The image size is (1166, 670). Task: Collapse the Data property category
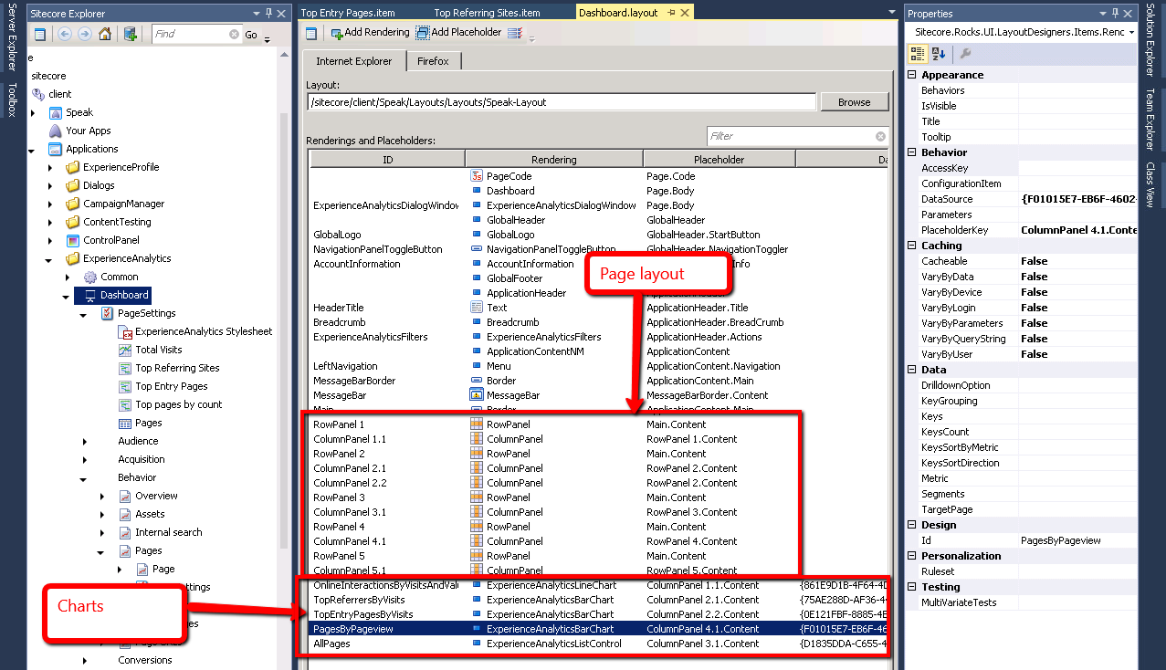tap(913, 370)
